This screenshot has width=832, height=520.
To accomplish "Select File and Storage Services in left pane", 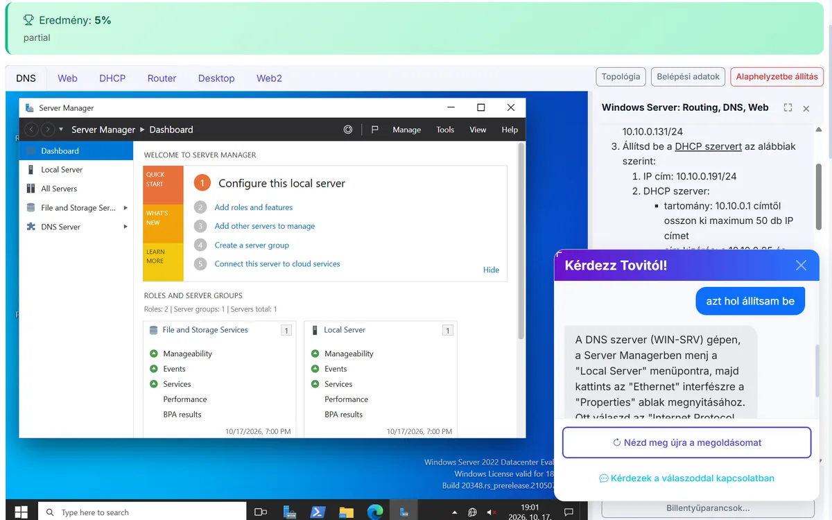I will click(x=76, y=207).
